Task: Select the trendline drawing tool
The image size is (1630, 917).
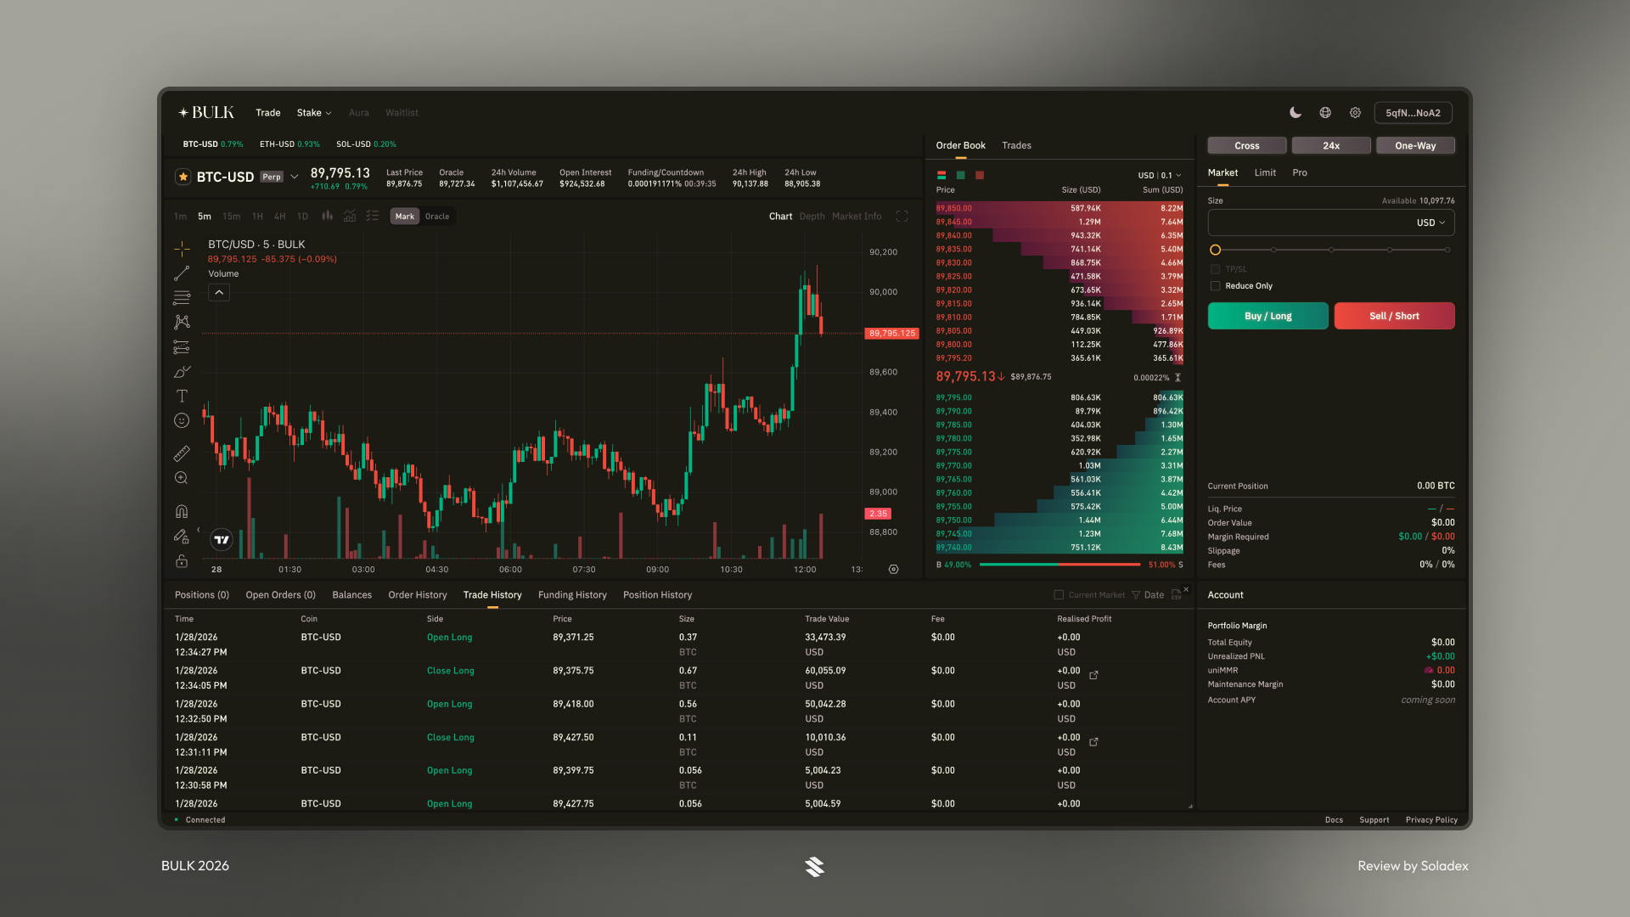Action: click(181, 273)
